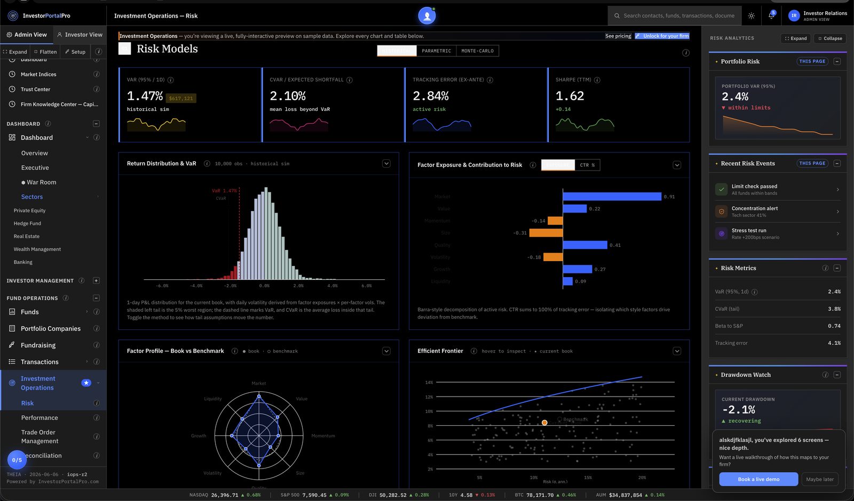Select the Exposure toggle in factor chart
Screen dimensions: 854x501
click(x=558, y=165)
